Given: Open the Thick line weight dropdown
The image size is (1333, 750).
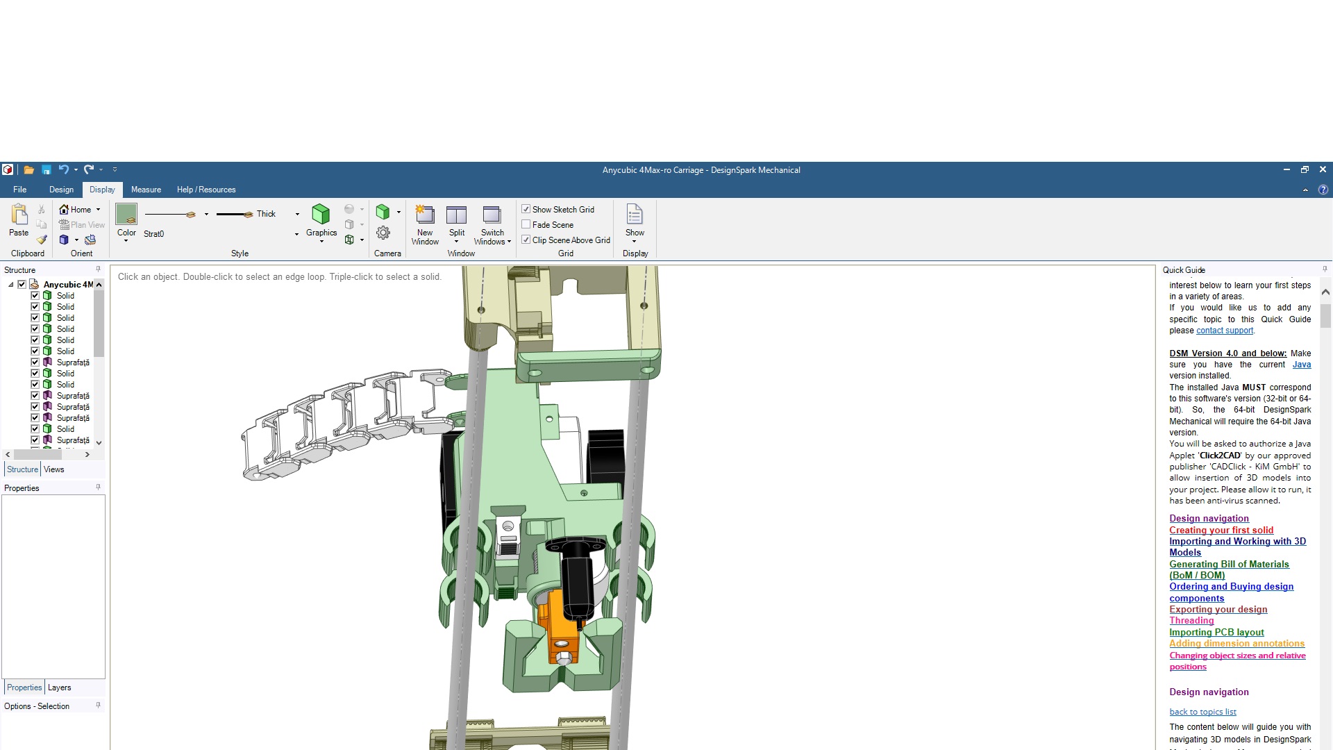Looking at the screenshot, I should point(297,214).
